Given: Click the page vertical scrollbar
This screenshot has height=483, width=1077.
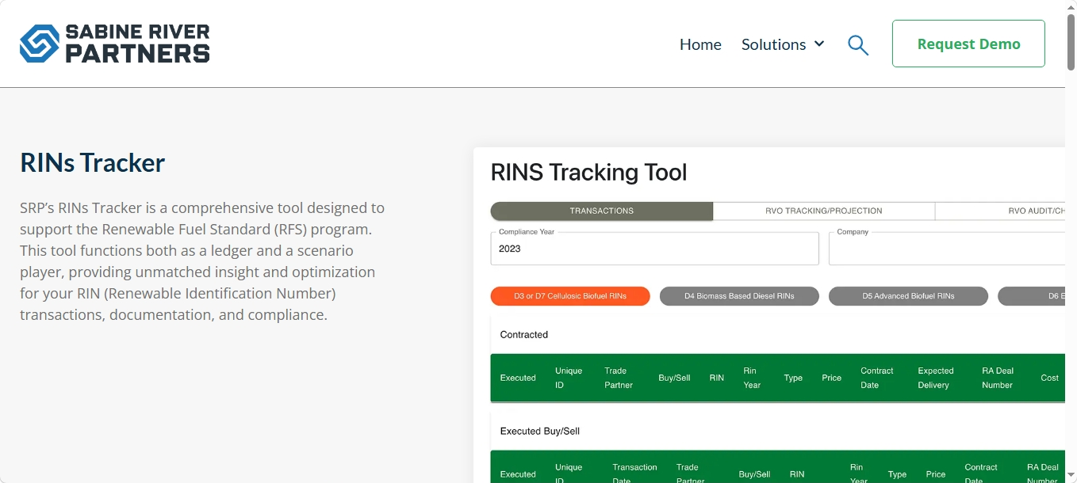Looking at the screenshot, I should (x=1071, y=44).
